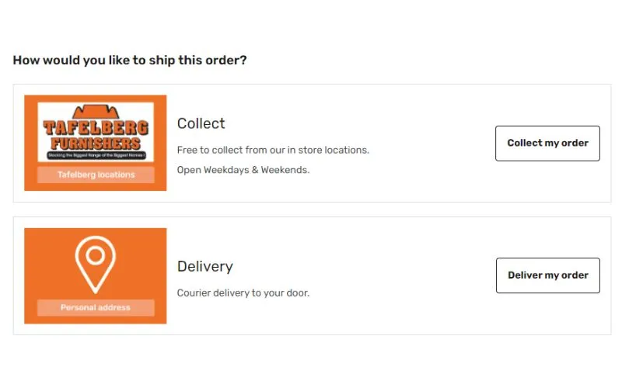Select the map location pin icon
The image size is (622, 388).
pyautogui.click(x=95, y=265)
